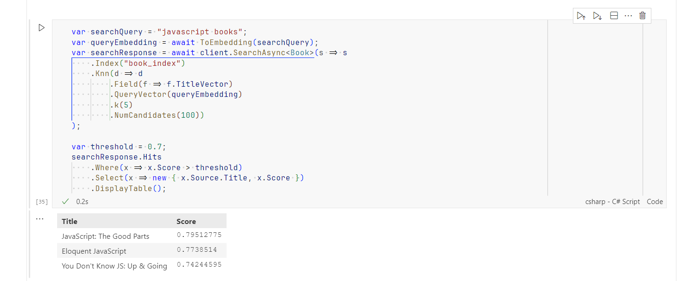
Task: Open the output actions ellipsis menu
Action: [39, 219]
